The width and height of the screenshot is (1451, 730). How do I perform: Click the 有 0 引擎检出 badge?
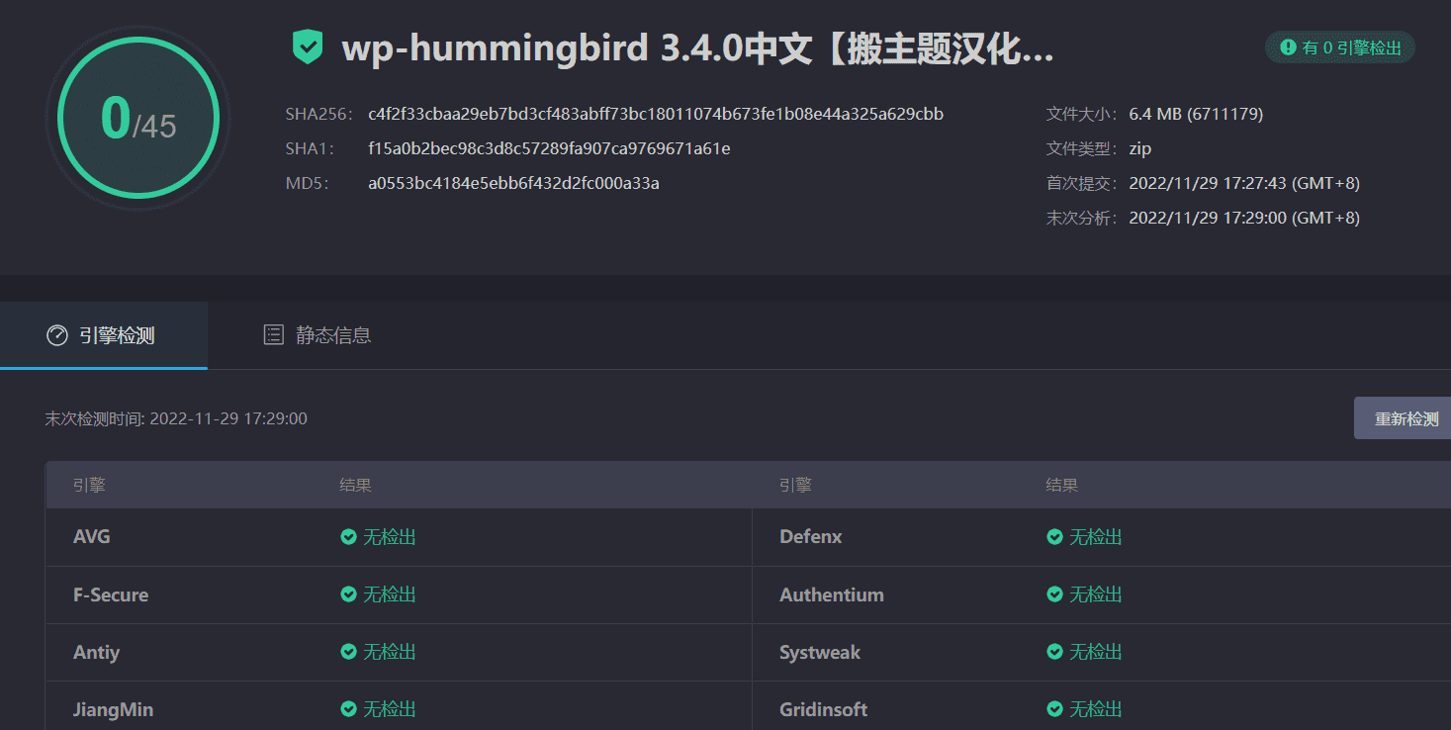(1340, 46)
